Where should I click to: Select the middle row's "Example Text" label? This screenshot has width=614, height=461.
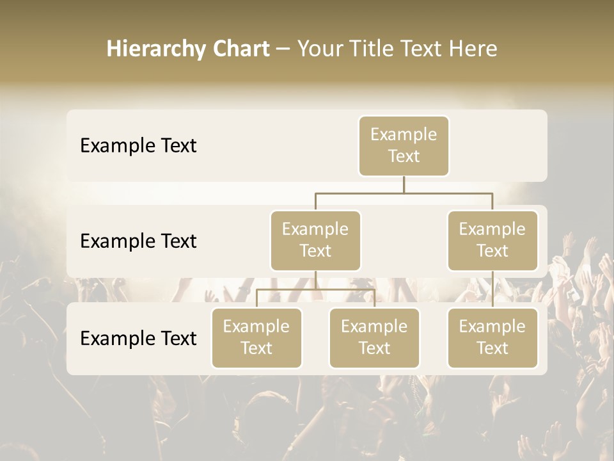pyautogui.click(x=138, y=241)
